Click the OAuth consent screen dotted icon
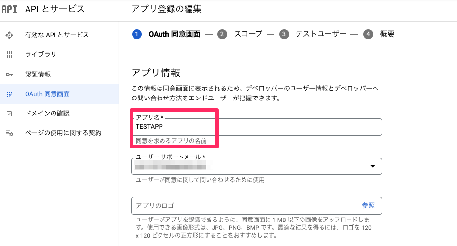This screenshot has width=457, height=246. (x=9, y=94)
